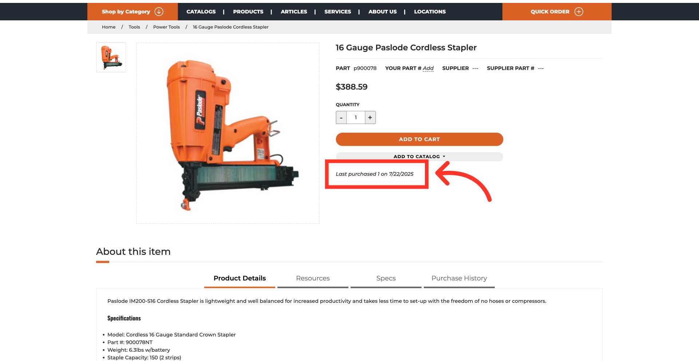This screenshot has height=361, width=699.
Task: Decrease quantity with the minus button
Action: point(341,117)
